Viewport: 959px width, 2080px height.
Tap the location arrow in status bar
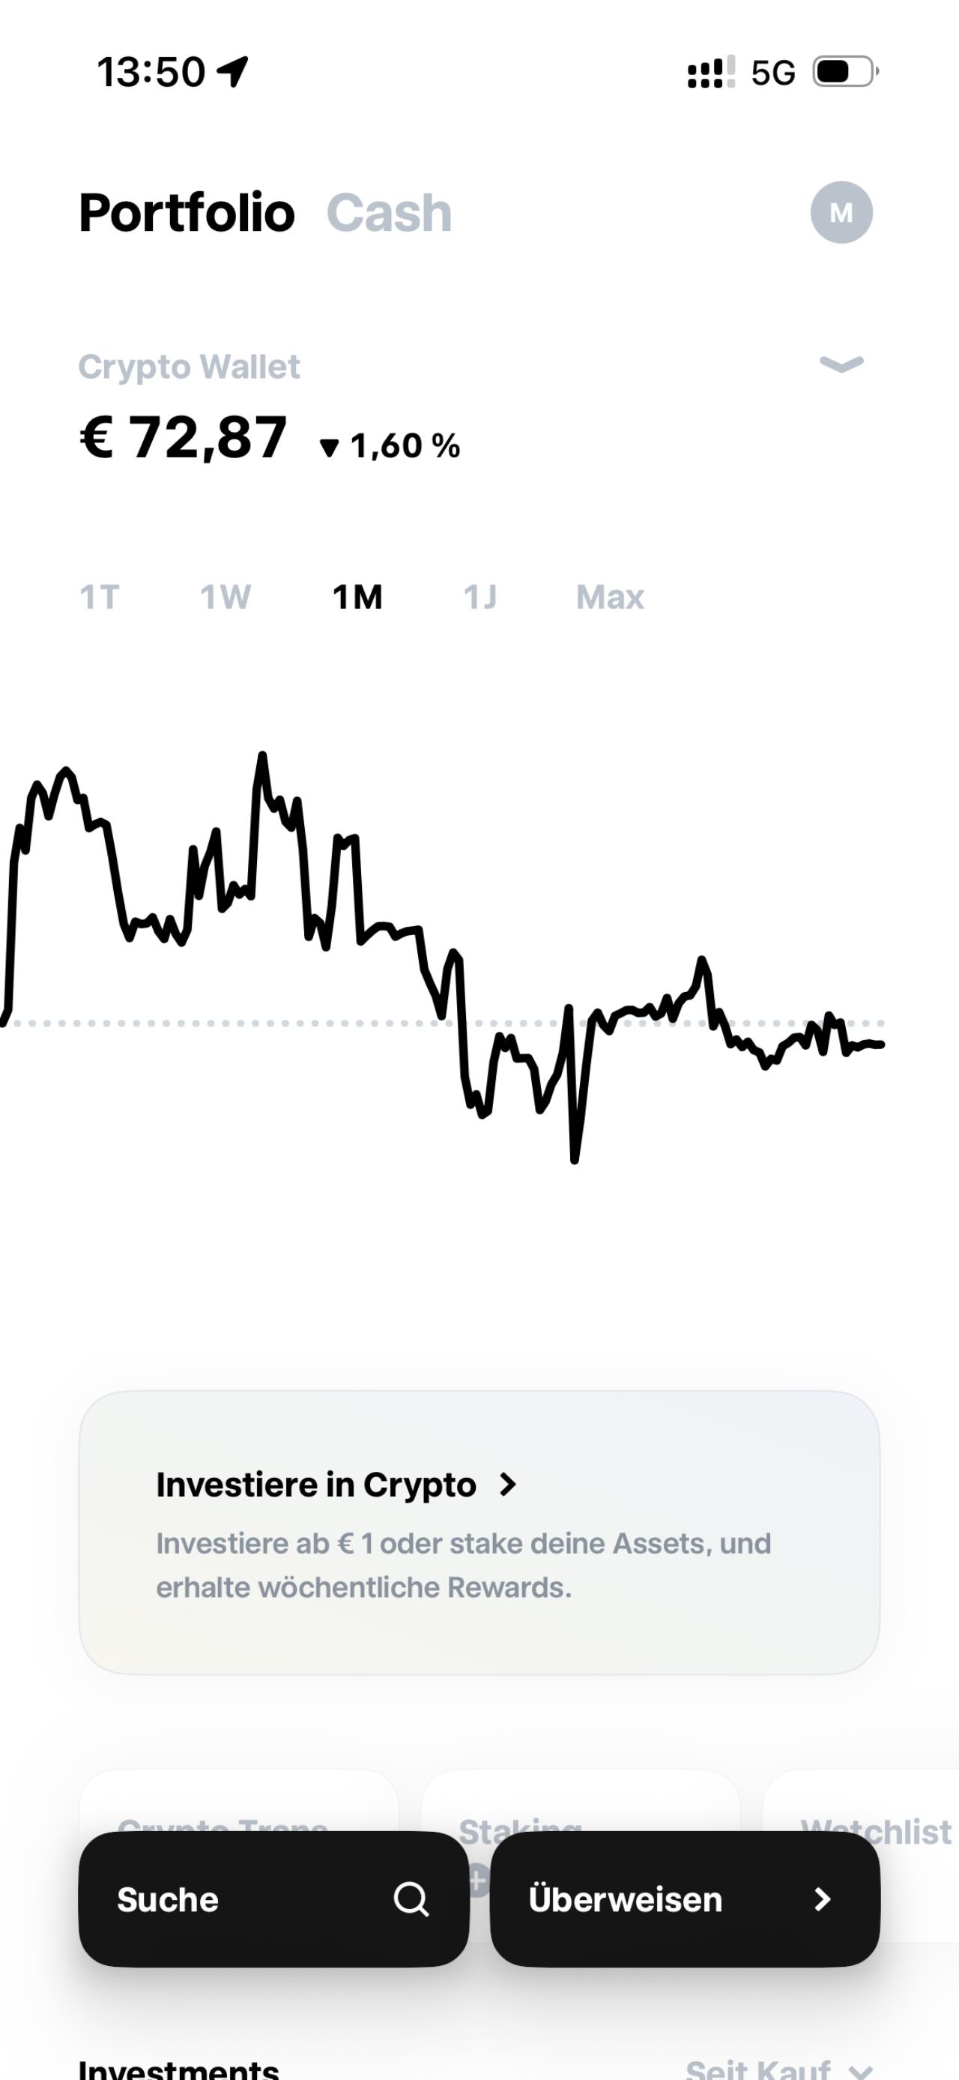tap(233, 72)
